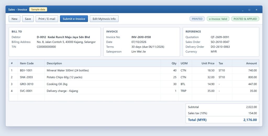
Task: Submit e-Invoice
Action: 74,19
